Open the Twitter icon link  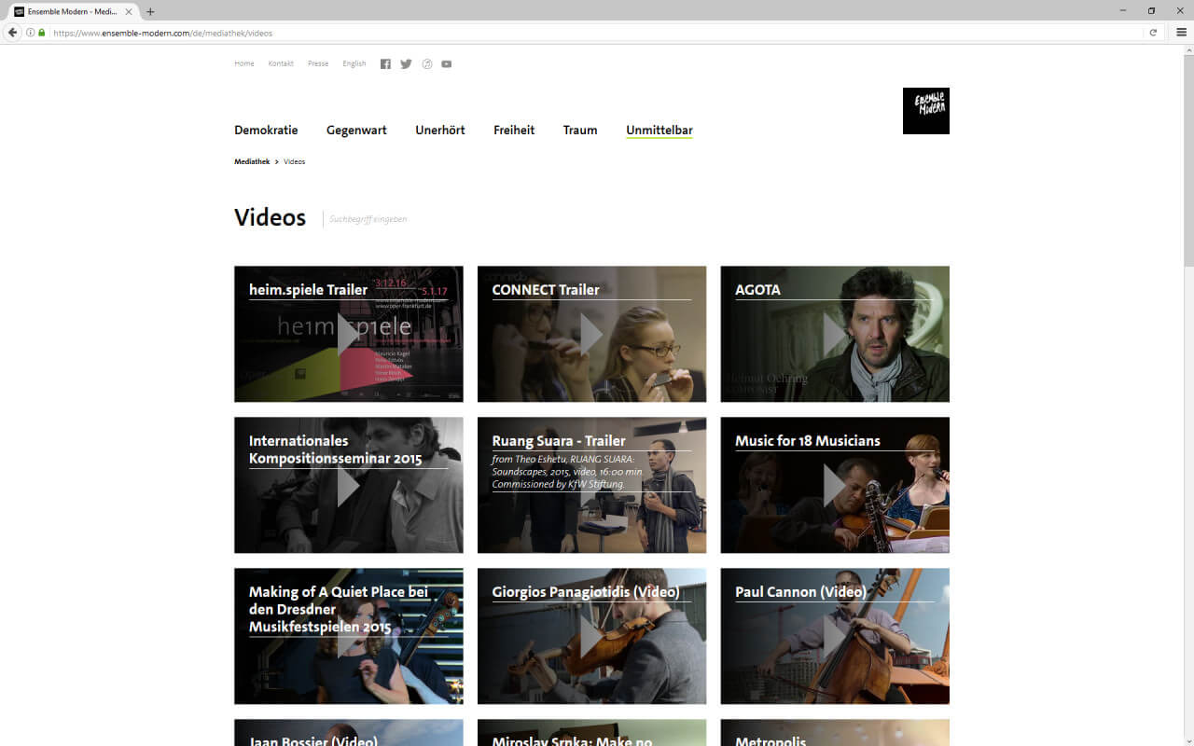click(x=406, y=64)
